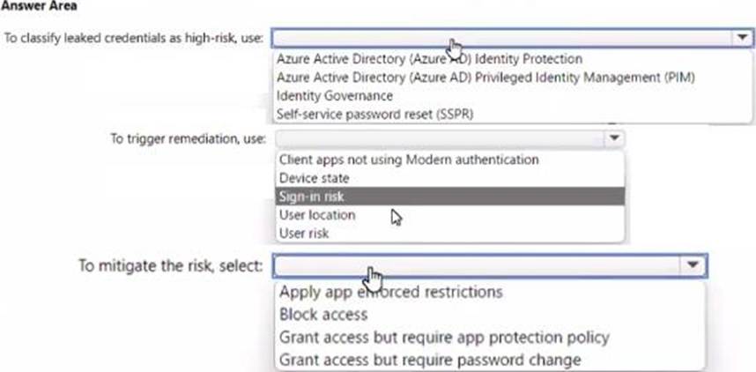Choose the User location option
The height and width of the screenshot is (372, 756).
[317, 215]
